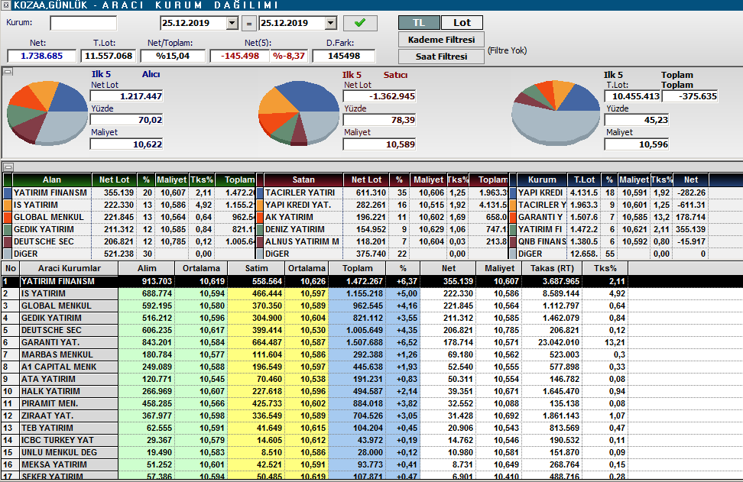Collapse the top-five tables panel minus box
Image resolution: width=743 pixels, height=482 pixels.
click(8, 167)
